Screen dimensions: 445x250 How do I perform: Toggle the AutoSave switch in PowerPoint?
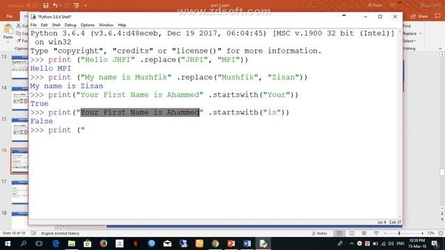coord(32,6)
